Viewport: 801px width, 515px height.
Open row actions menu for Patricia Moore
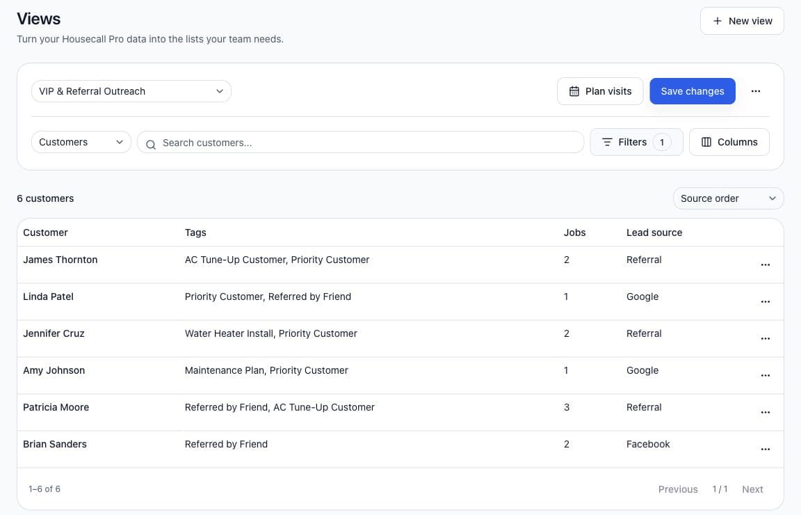tap(766, 412)
